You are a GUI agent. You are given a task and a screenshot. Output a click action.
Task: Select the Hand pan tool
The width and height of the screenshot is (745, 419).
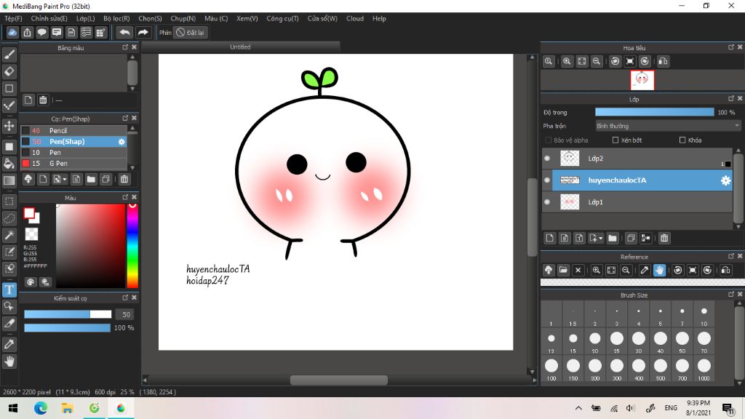[9, 362]
